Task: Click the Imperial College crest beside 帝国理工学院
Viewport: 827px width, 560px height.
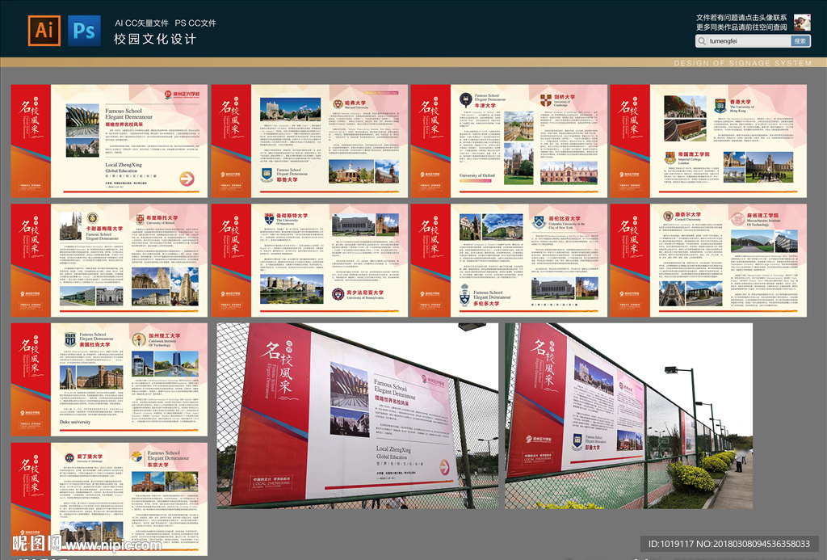Action: (x=670, y=158)
